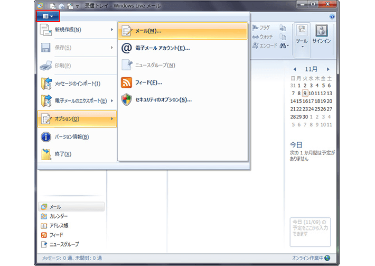Go to next month in the calendar

(x=328, y=69)
